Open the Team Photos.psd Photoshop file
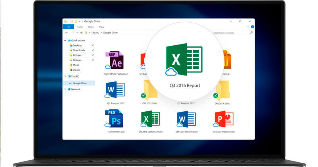Screen dimensions: 318x167 (x=115, y=119)
